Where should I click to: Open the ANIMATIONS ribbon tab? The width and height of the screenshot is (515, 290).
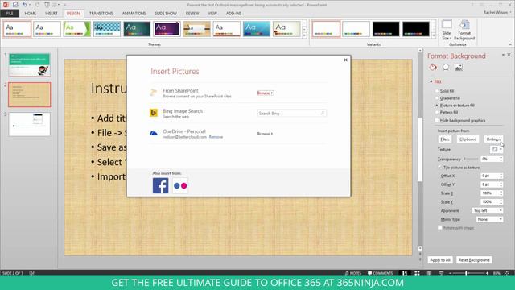134,14
